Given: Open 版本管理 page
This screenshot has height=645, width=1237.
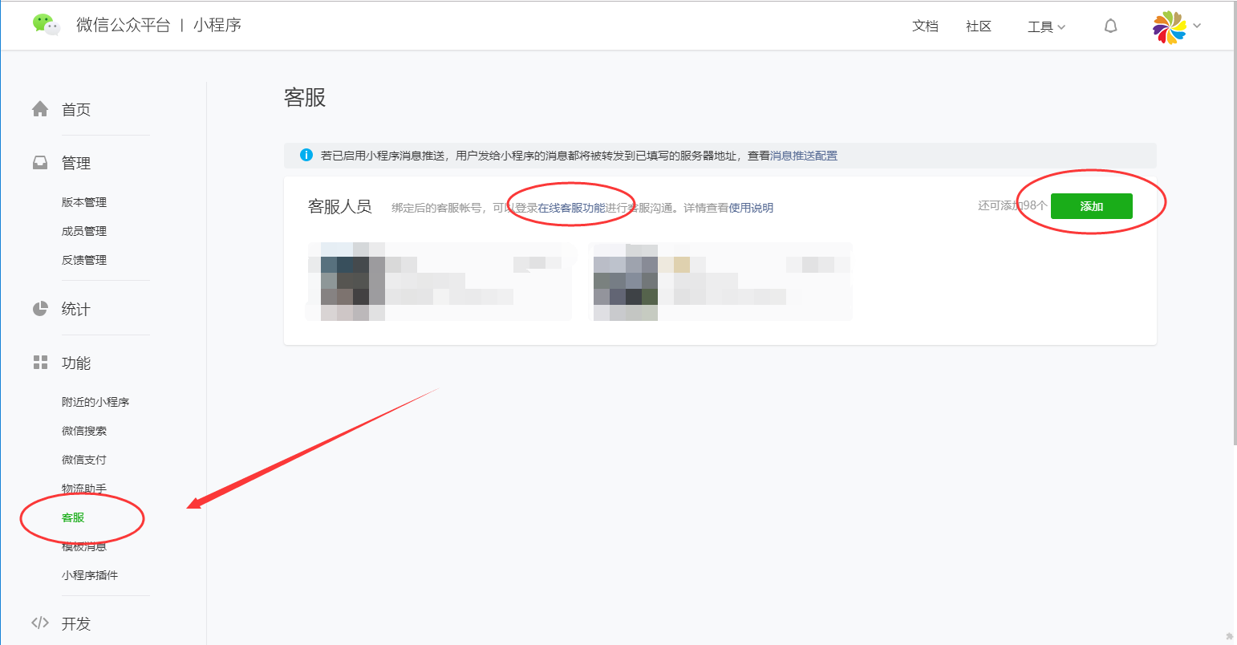Looking at the screenshot, I should (84, 202).
